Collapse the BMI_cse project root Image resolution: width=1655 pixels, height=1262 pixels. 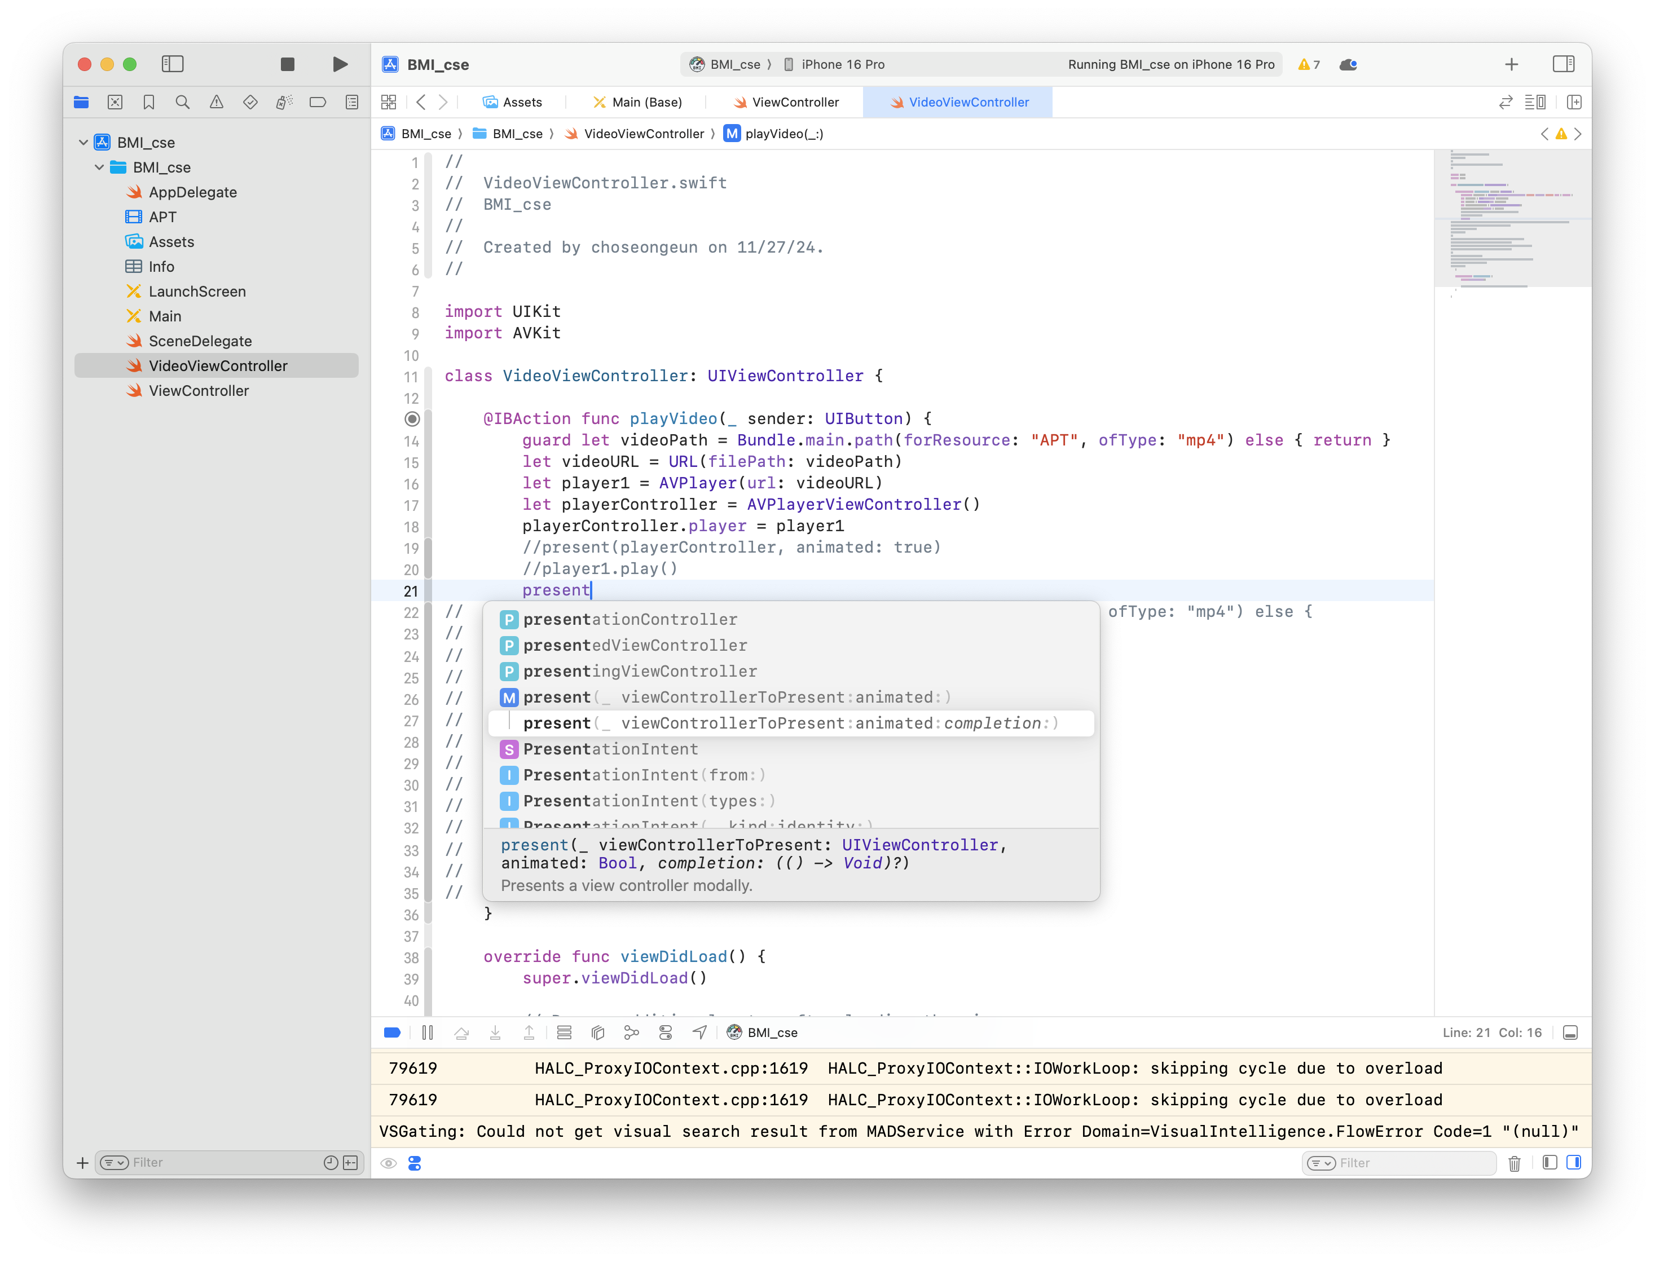(83, 142)
